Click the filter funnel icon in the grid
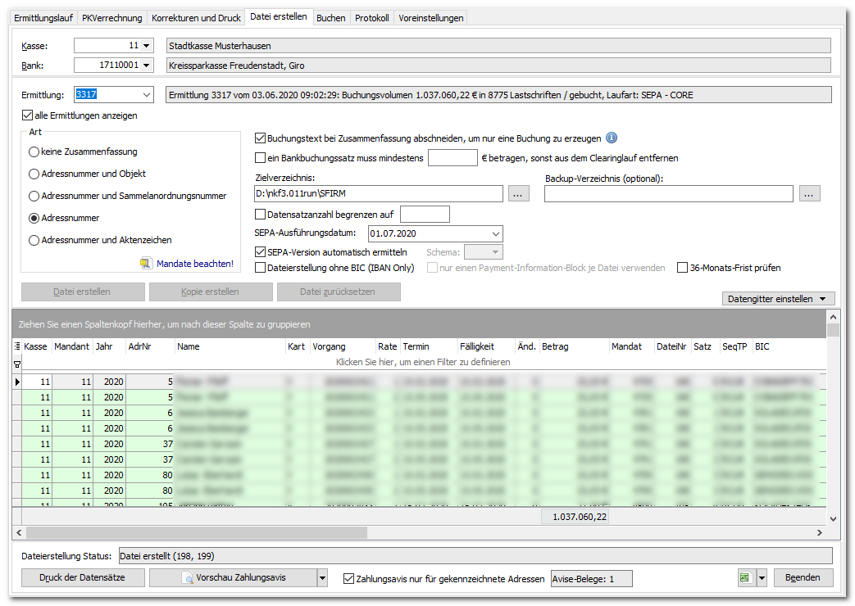 17,364
